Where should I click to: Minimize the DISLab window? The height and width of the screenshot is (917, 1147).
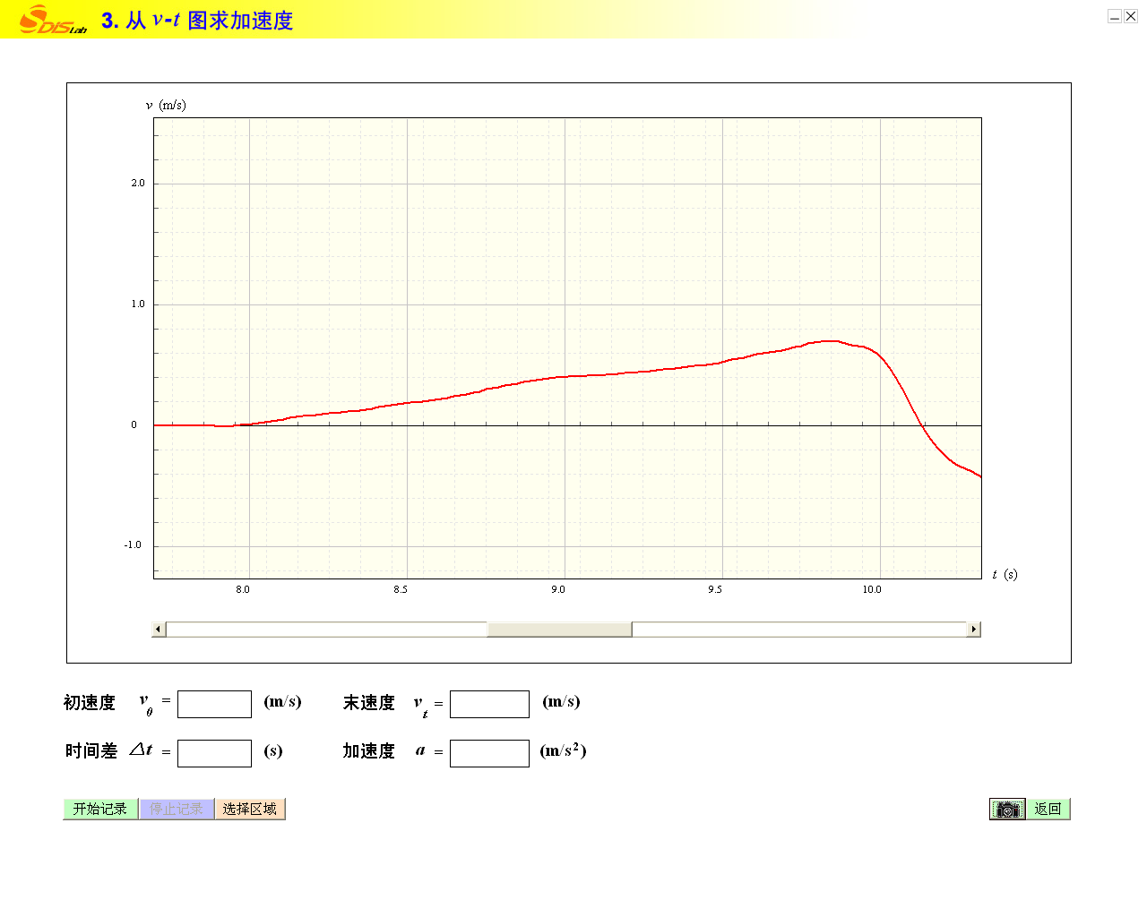point(1114,16)
